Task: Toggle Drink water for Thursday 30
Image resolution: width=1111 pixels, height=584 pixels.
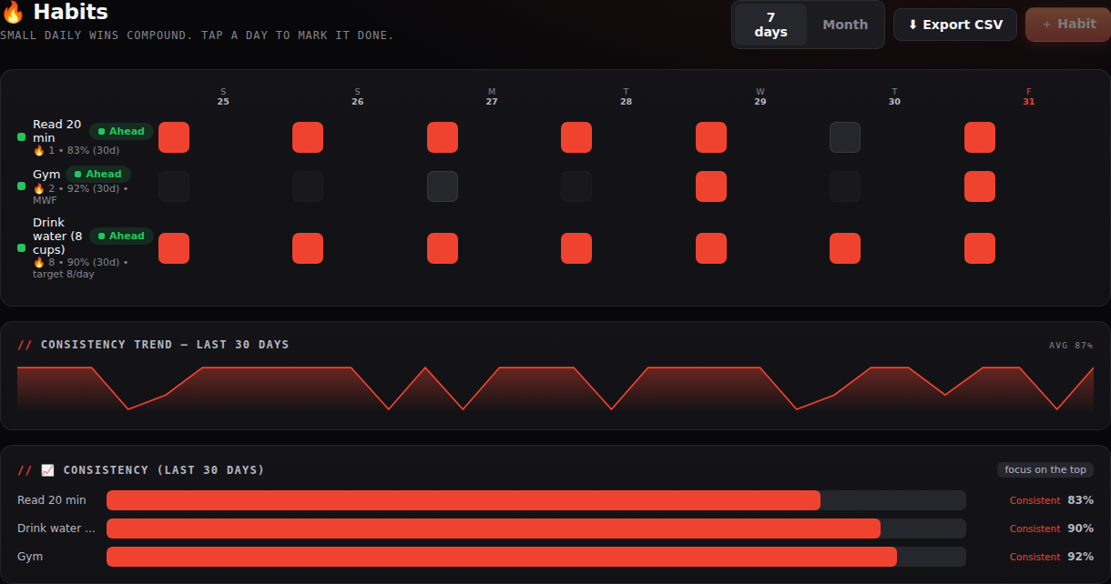Action: click(845, 248)
